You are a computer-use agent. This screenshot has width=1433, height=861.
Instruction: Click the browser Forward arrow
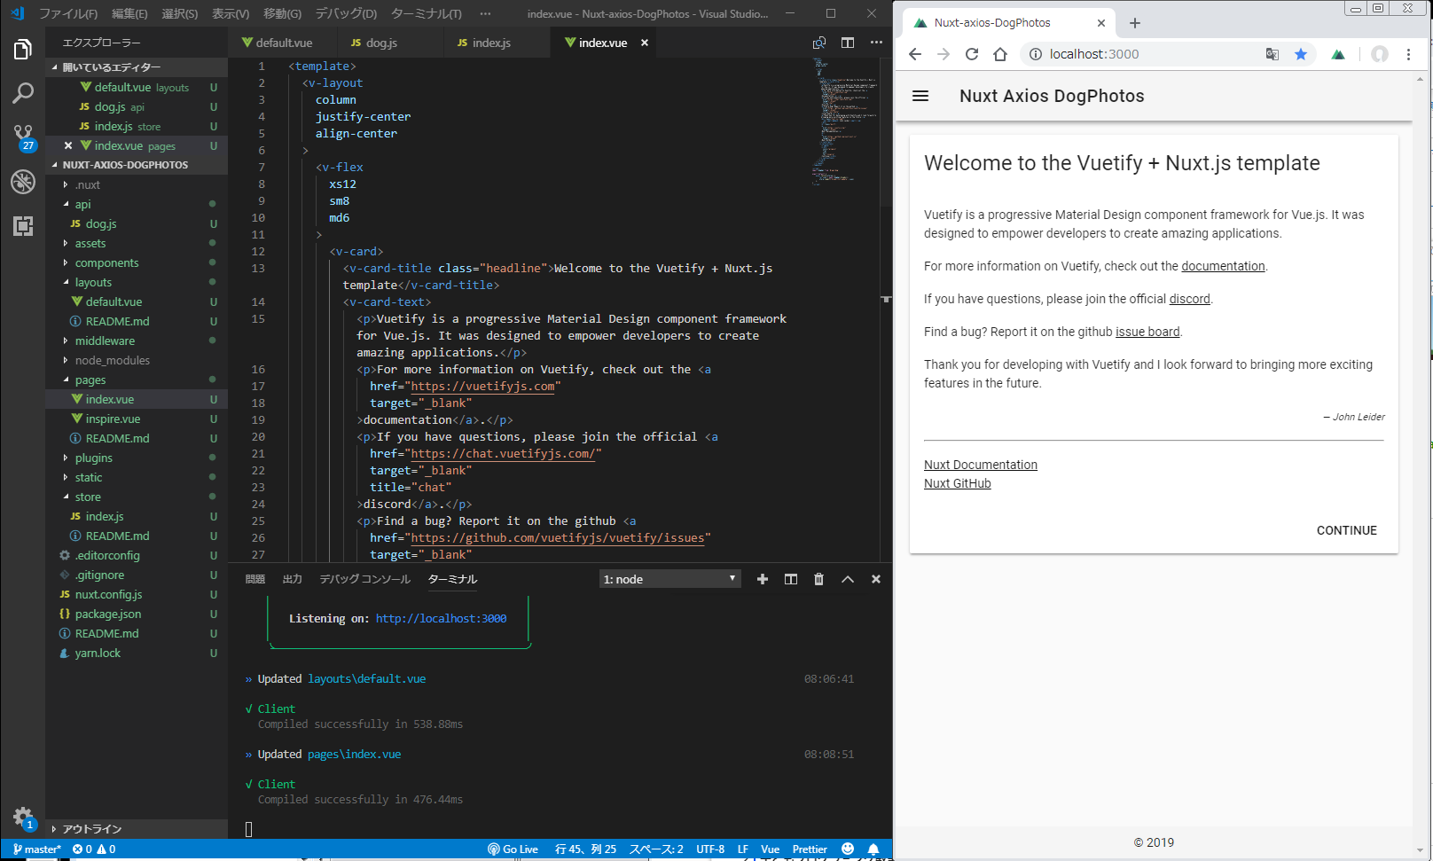pyautogui.click(x=944, y=54)
